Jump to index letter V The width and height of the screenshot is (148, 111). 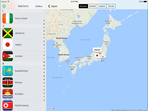(x=44, y=93)
